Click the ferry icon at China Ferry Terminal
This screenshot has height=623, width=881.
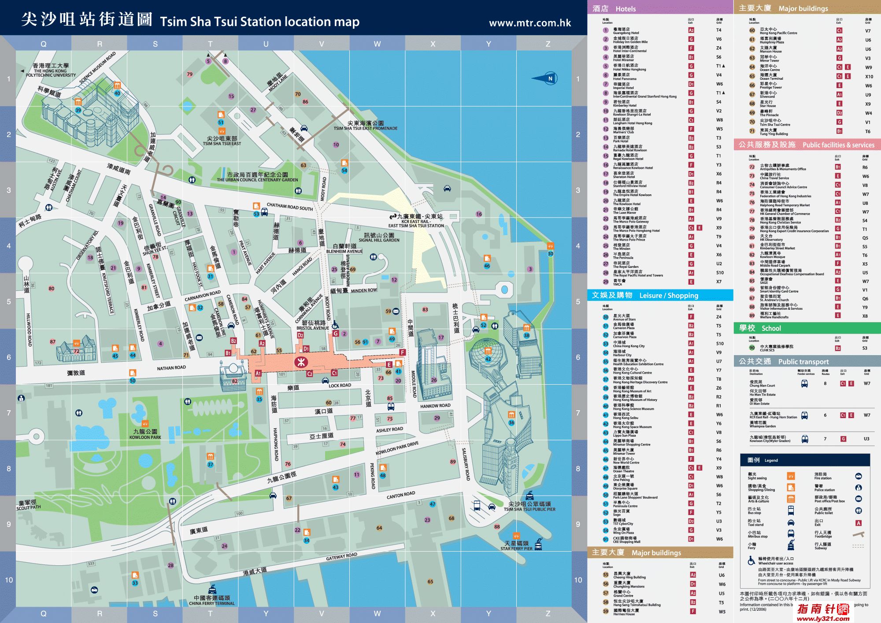coord(212,589)
